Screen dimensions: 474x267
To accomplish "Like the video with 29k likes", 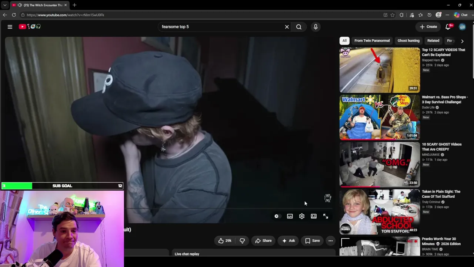I will (x=224, y=241).
